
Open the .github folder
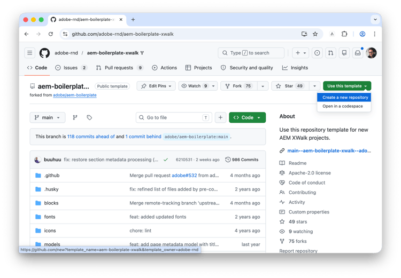(52, 176)
